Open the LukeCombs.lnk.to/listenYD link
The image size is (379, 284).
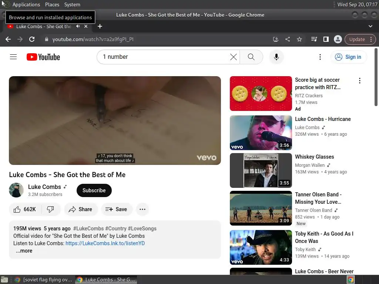click(x=105, y=243)
